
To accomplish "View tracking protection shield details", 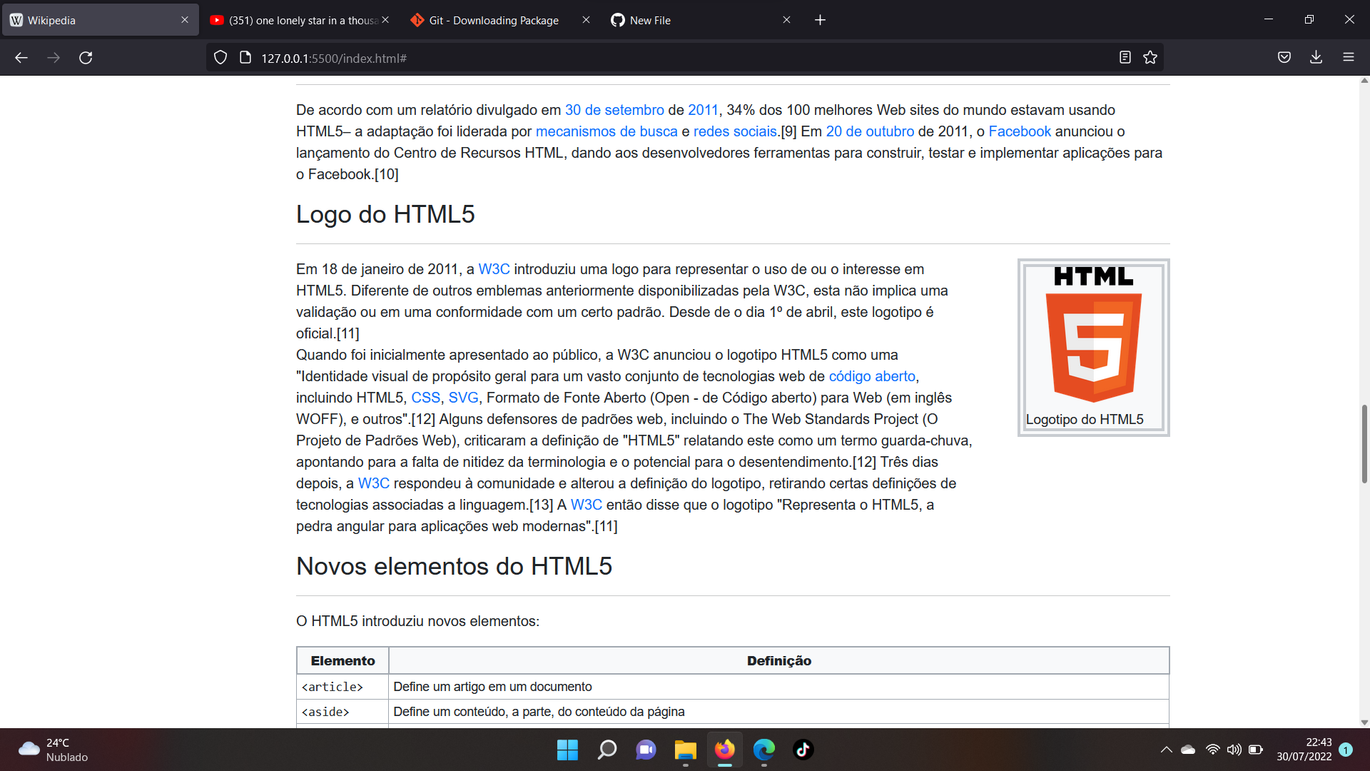I will 220,57.
